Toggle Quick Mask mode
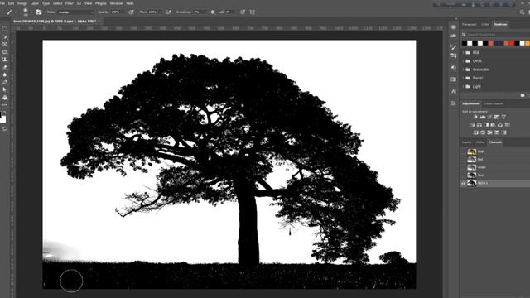Screen dimensions: 530x298 click(x=5, y=129)
